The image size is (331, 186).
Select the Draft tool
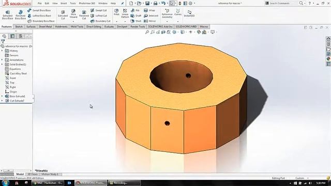point(136,16)
